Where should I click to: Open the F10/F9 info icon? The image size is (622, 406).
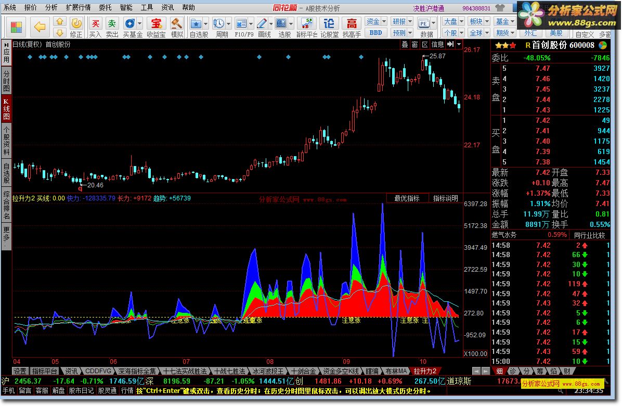coord(241,24)
